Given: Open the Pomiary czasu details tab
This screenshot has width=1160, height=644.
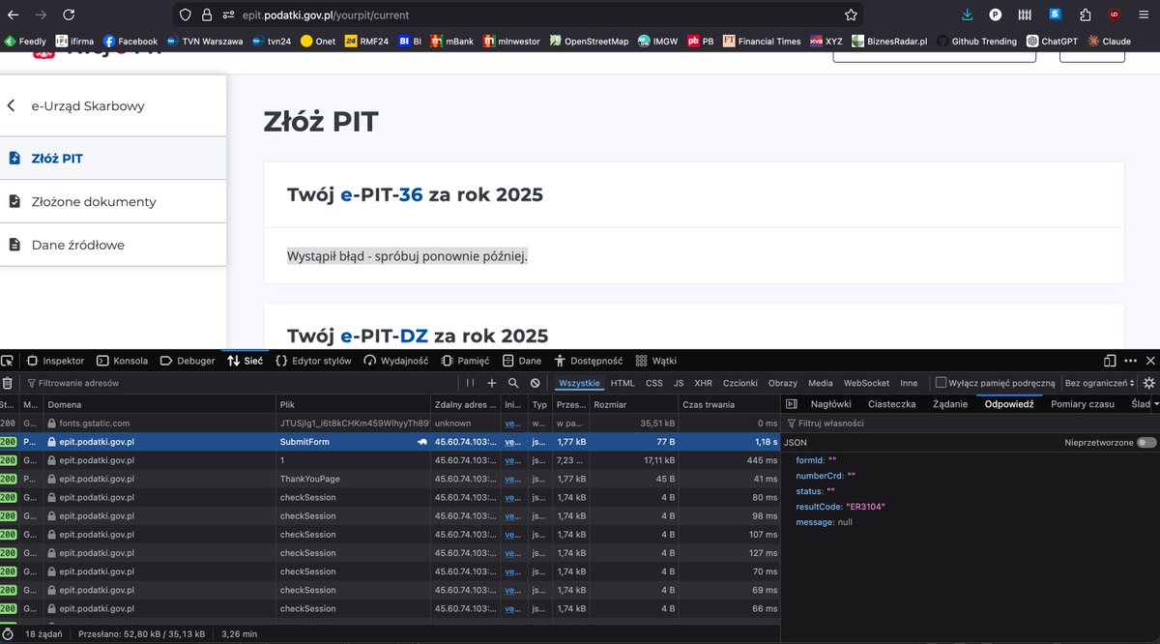Looking at the screenshot, I should (1083, 404).
